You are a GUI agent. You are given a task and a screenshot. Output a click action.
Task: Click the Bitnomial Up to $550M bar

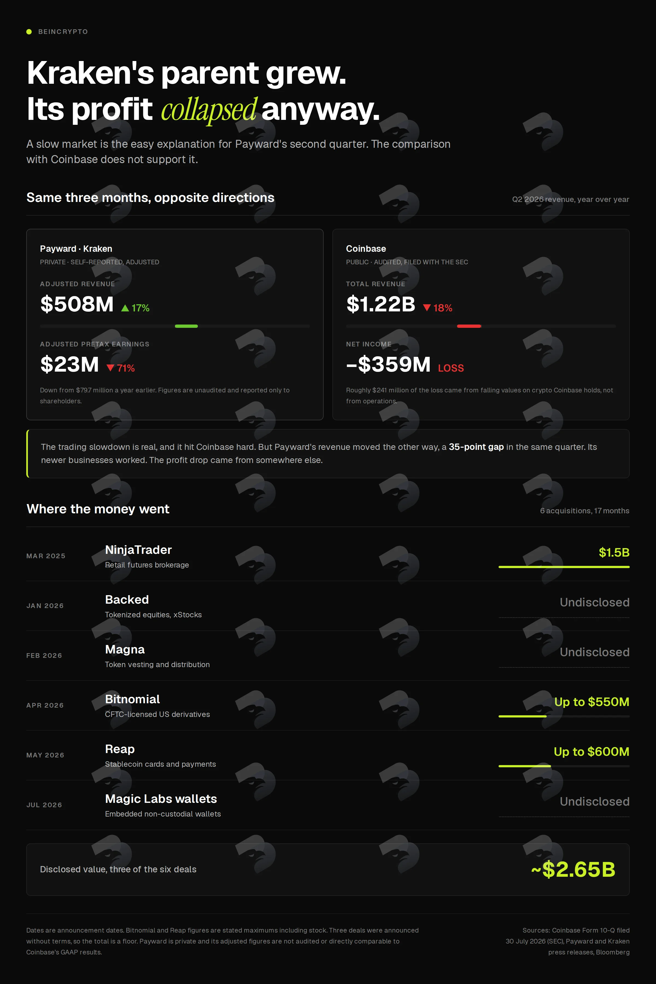pos(523,716)
